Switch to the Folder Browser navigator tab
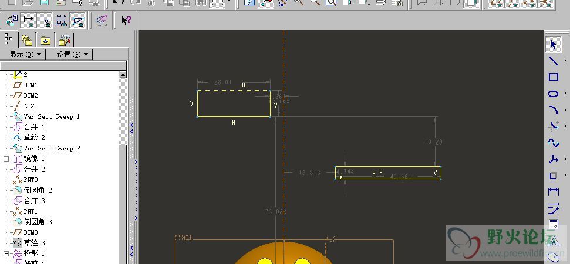Screen dimensions: 570x264 [27, 40]
